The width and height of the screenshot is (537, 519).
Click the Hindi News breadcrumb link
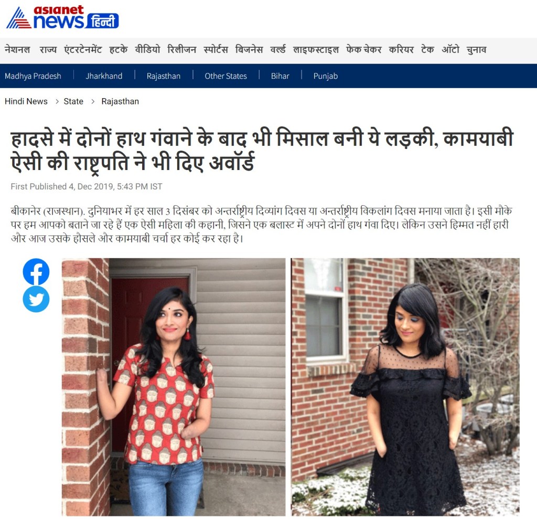coord(26,101)
